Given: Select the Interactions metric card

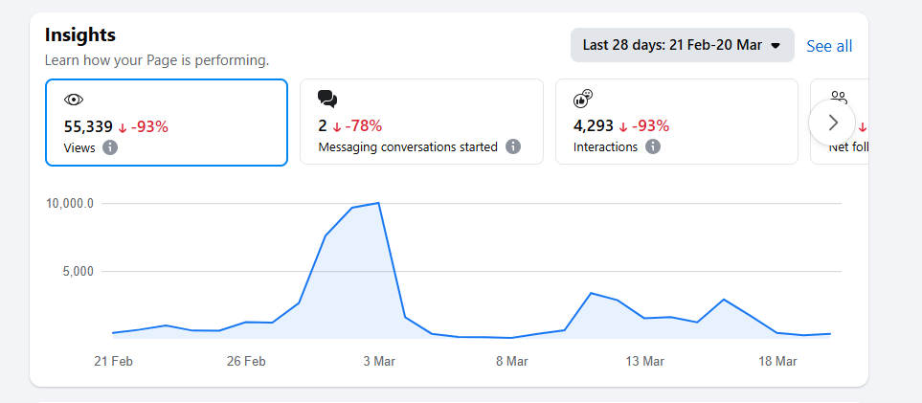Looking at the screenshot, I should [x=676, y=122].
